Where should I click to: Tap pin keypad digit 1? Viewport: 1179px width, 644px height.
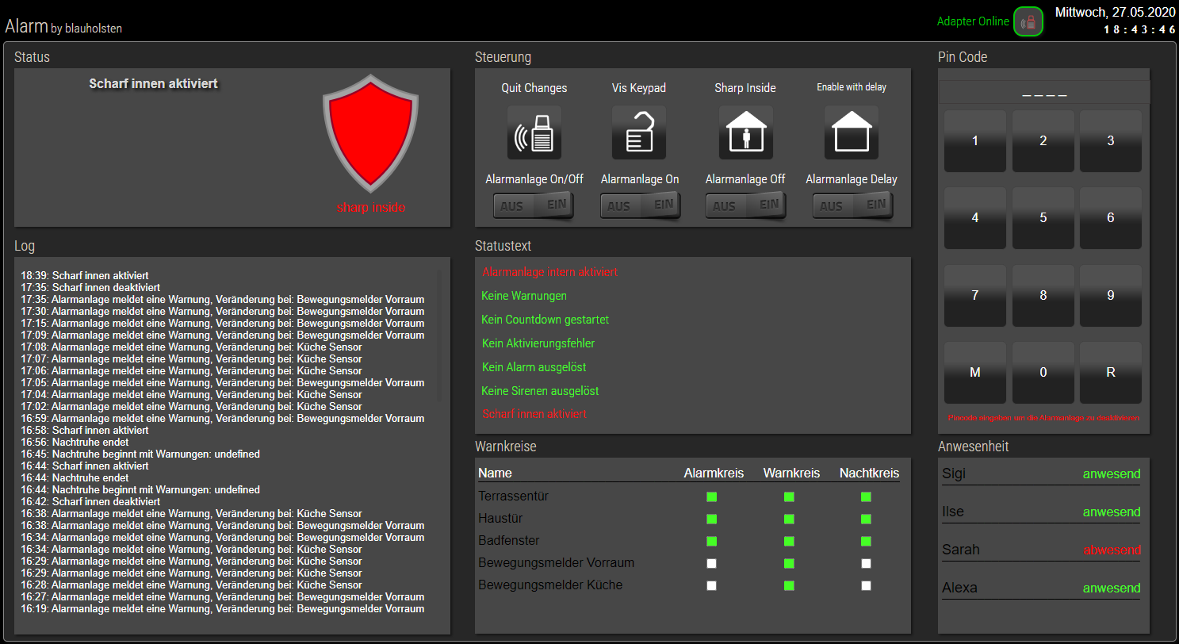point(975,141)
